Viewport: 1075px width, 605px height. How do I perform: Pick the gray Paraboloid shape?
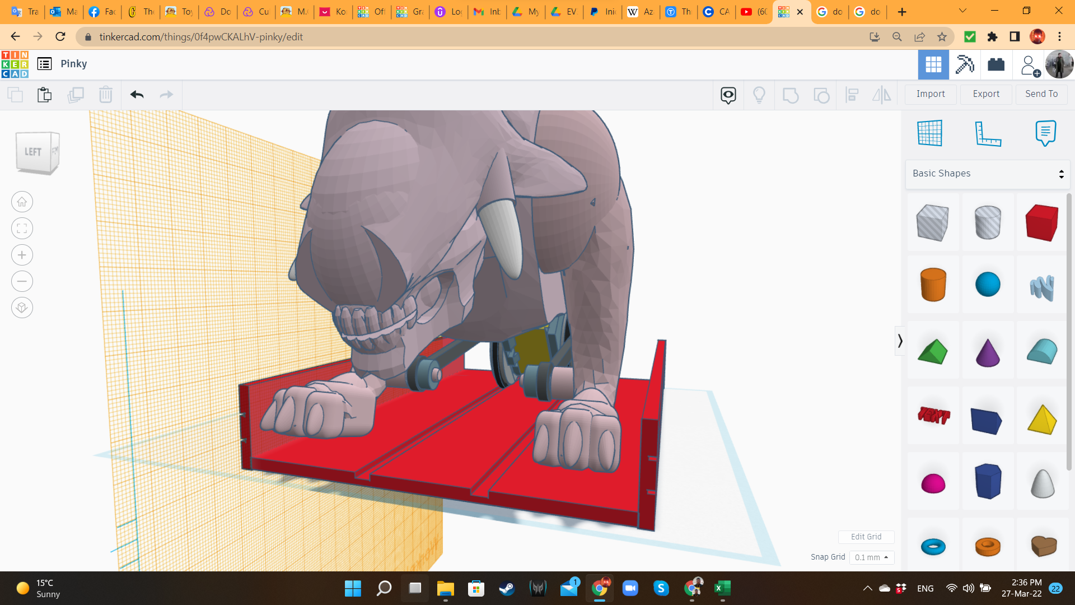pyautogui.click(x=1043, y=483)
